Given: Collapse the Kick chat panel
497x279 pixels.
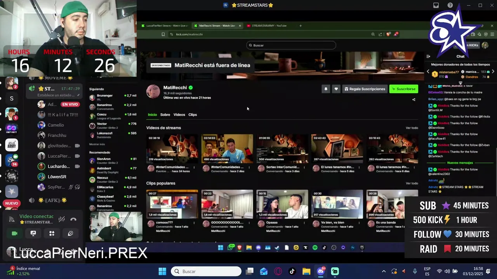Looking at the screenshot, I should click(428, 56).
